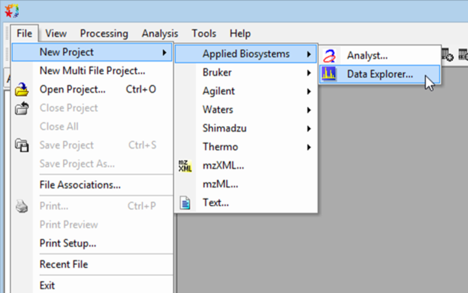The height and width of the screenshot is (293, 468).
Task: Click the Save Project disk icon
Action: click(22, 146)
